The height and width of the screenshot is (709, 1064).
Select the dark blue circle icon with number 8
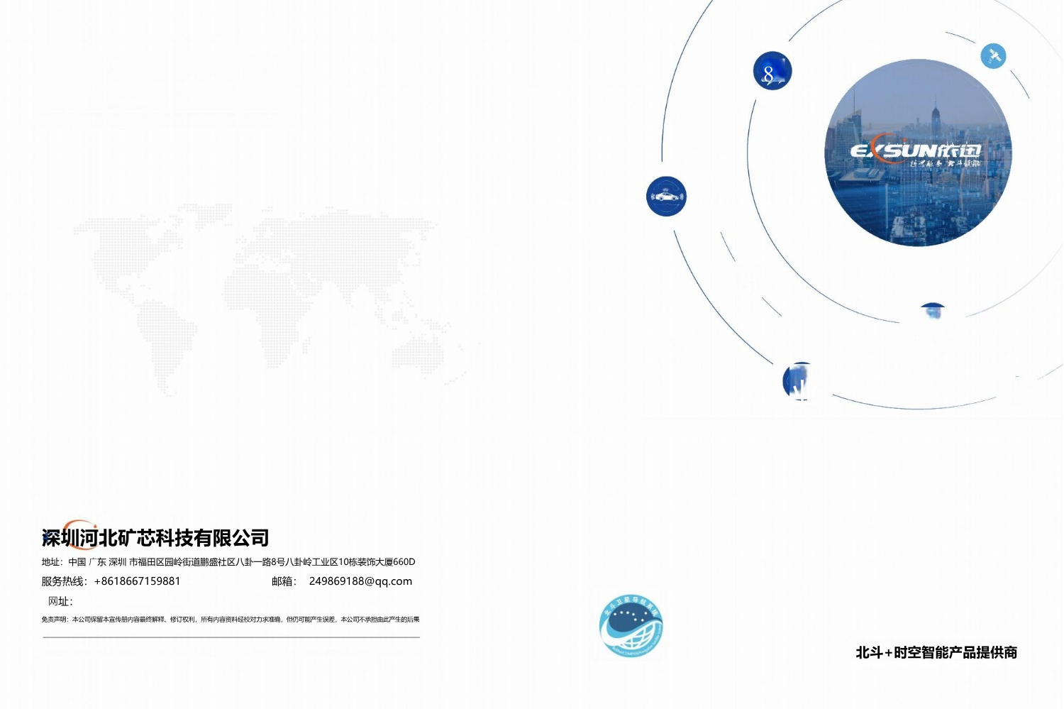click(772, 71)
